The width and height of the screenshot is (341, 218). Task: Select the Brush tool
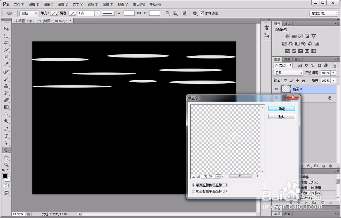tap(6, 79)
